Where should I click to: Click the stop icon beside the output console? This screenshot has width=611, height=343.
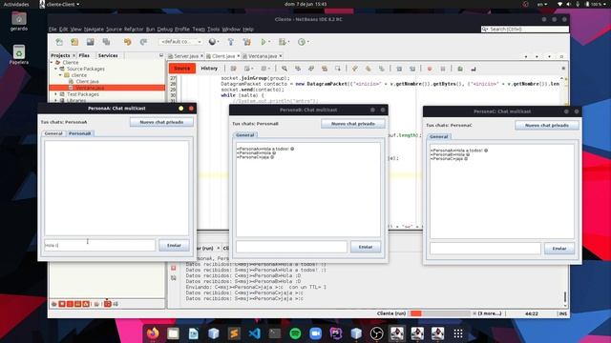pyautogui.click(x=174, y=268)
